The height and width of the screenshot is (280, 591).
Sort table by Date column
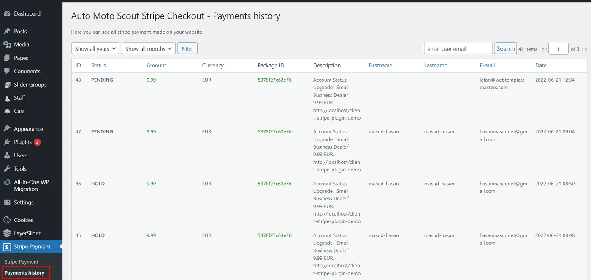point(541,65)
